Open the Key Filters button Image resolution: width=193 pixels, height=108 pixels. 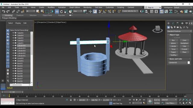click(171, 103)
